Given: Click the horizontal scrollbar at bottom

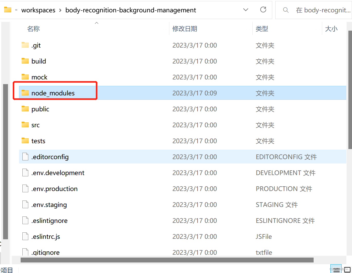Looking at the screenshot, I should 167,260.
